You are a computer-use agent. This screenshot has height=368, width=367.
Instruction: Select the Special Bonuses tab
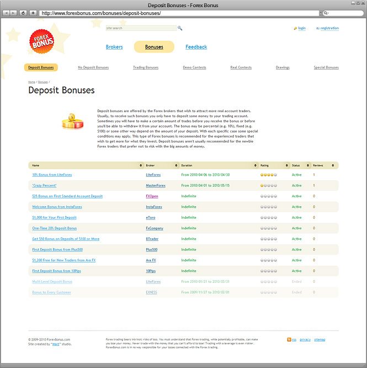[x=326, y=67]
